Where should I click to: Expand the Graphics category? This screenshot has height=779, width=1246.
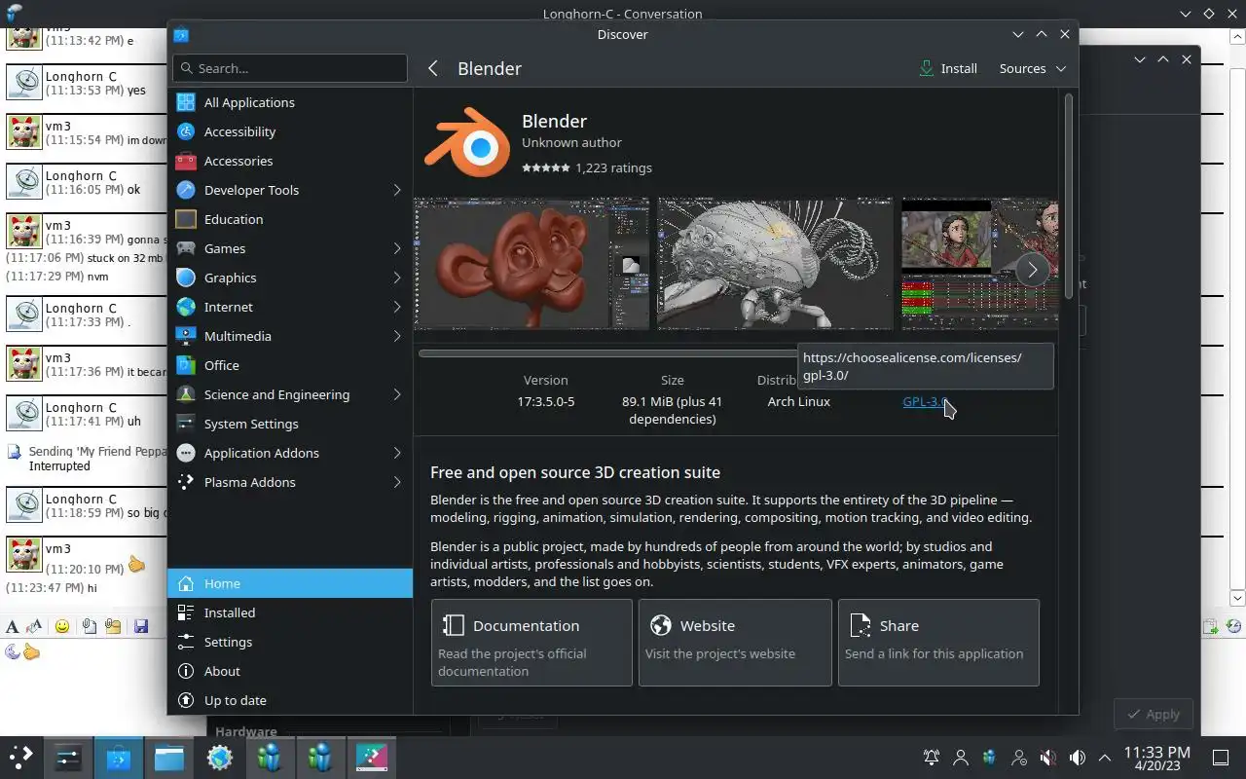coord(397,278)
